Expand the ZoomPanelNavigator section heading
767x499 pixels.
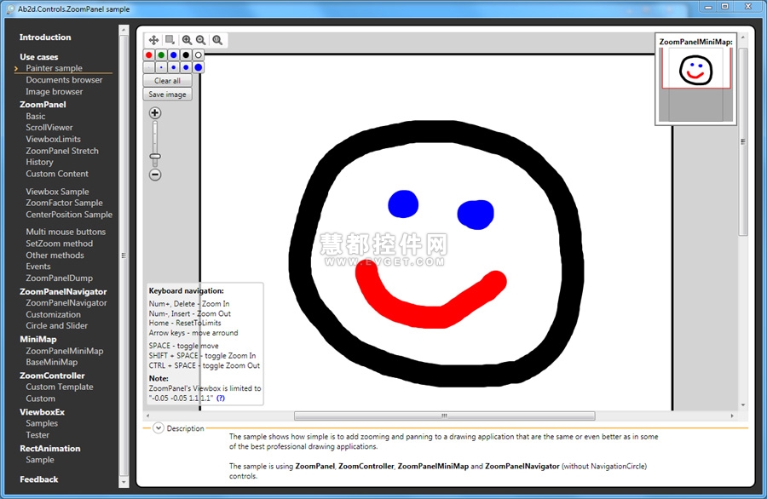point(63,291)
